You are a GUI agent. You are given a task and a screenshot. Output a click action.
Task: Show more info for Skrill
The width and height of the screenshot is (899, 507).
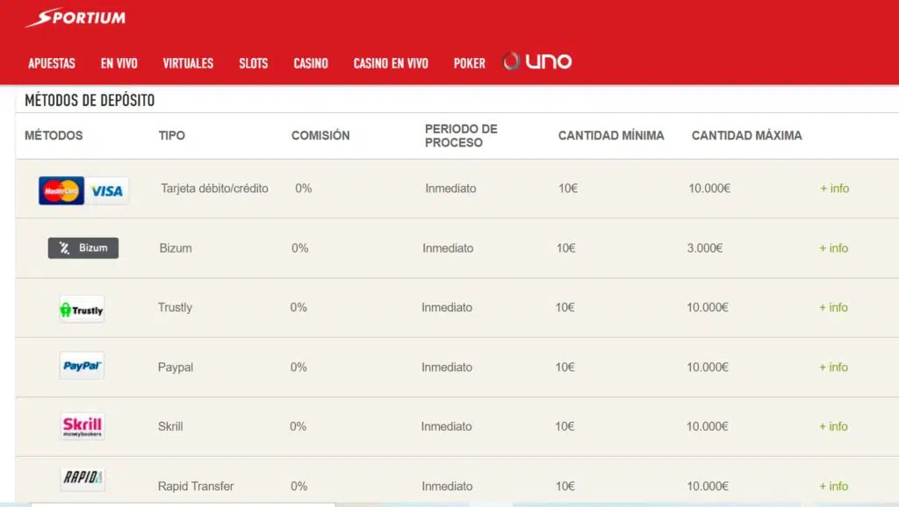point(834,426)
